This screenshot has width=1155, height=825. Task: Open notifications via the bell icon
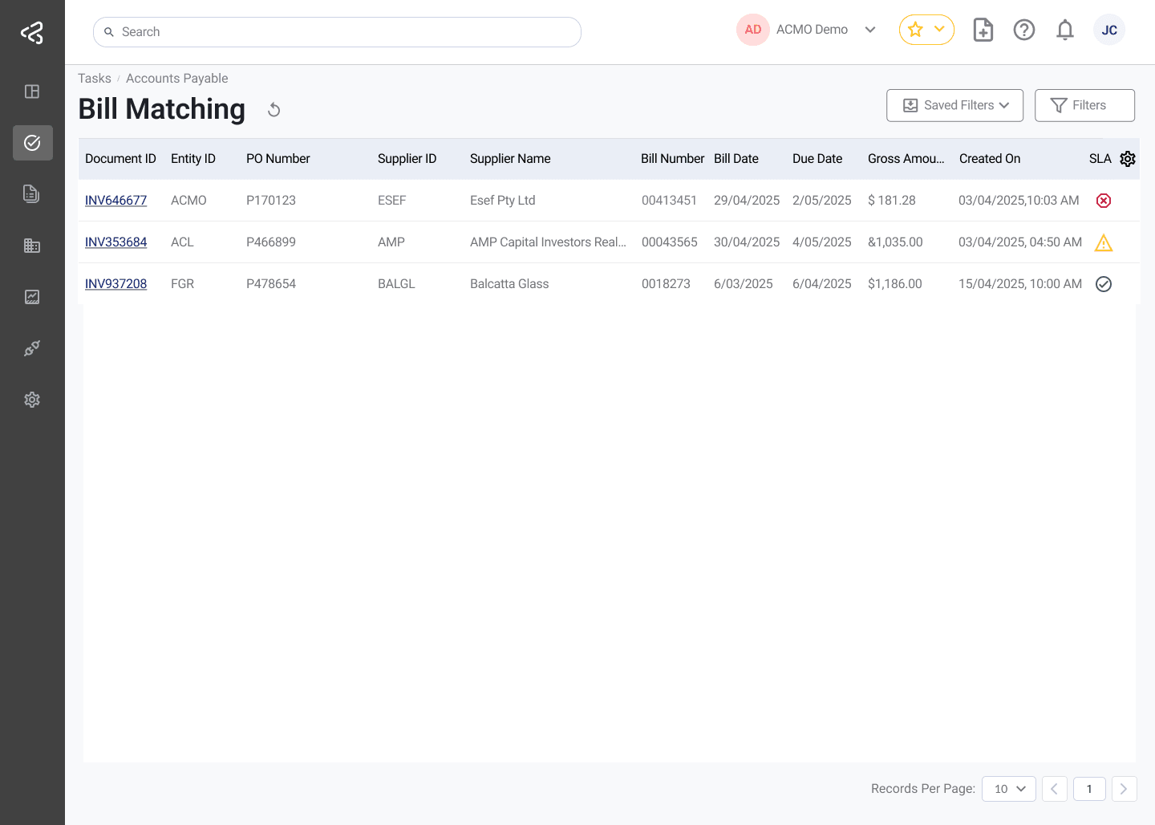1065,30
